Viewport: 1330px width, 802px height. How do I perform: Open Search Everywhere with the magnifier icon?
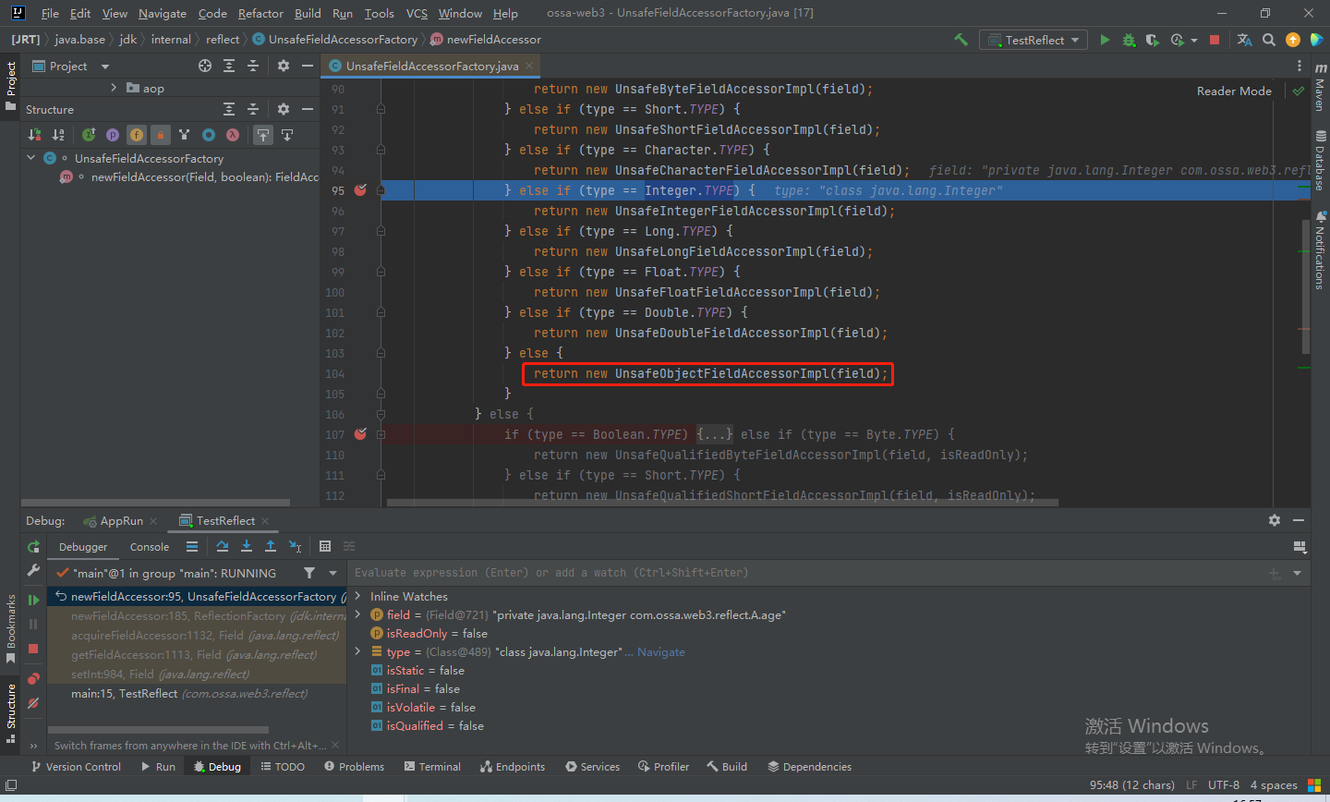pyautogui.click(x=1269, y=40)
